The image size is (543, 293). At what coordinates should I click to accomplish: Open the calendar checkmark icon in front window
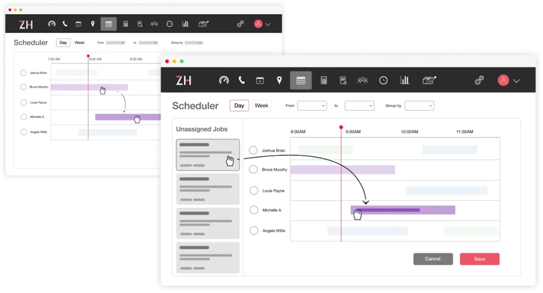(x=260, y=80)
